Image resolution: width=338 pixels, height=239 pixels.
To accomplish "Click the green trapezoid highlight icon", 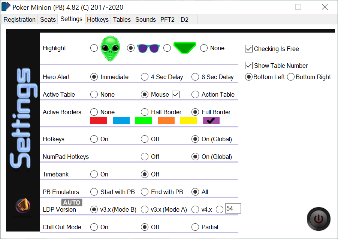I will pos(185,48).
